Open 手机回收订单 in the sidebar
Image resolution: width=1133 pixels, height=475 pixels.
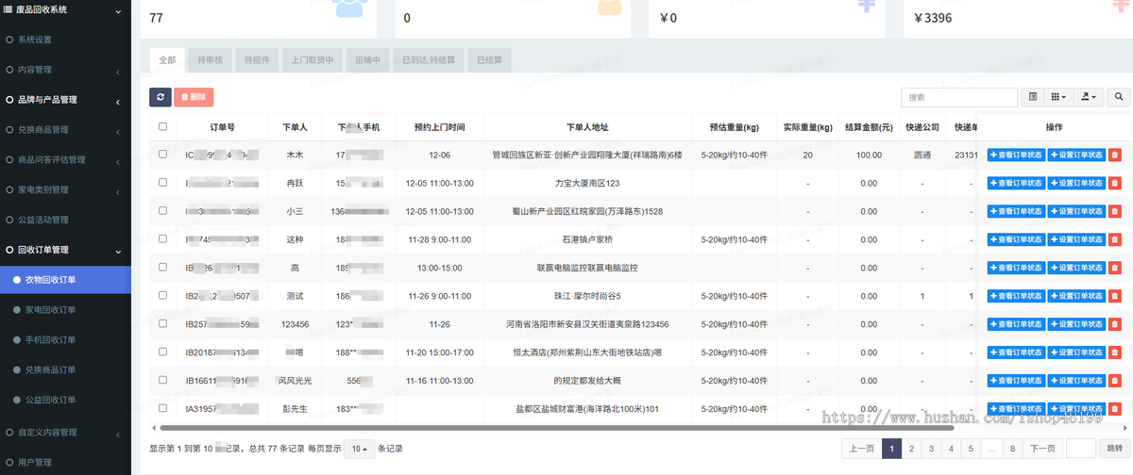pos(65,339)
